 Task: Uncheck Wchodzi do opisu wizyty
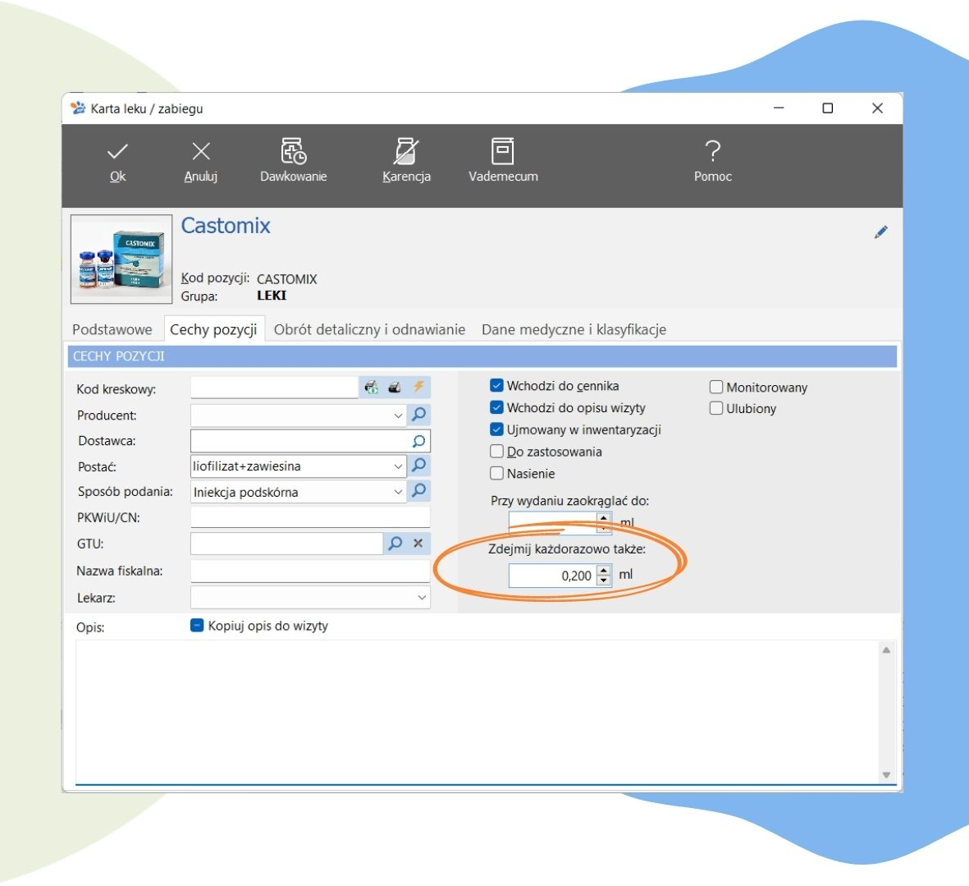click(496, 407)
